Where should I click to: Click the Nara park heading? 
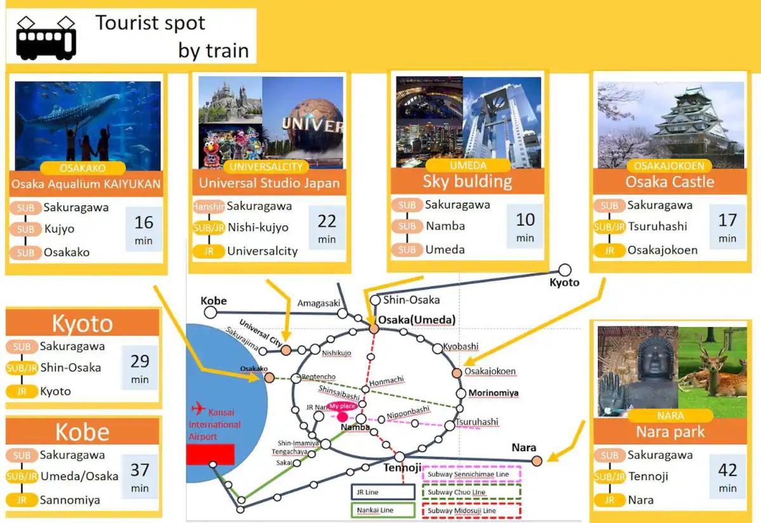[x=670, y=432]
